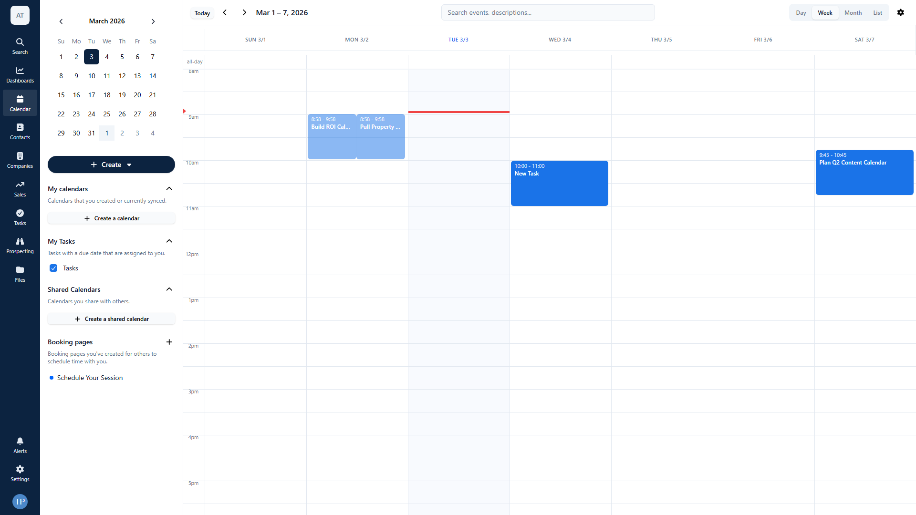Open Companies in the sidebar

[x=20, y=160]
